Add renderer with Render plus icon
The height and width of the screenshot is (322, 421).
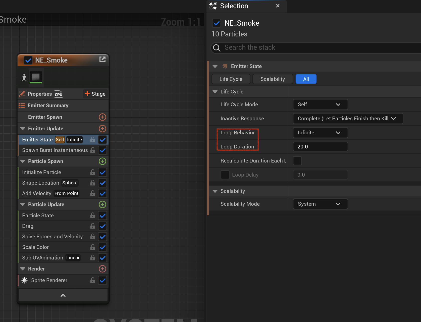pyautogui.click(x=102, y=269)
